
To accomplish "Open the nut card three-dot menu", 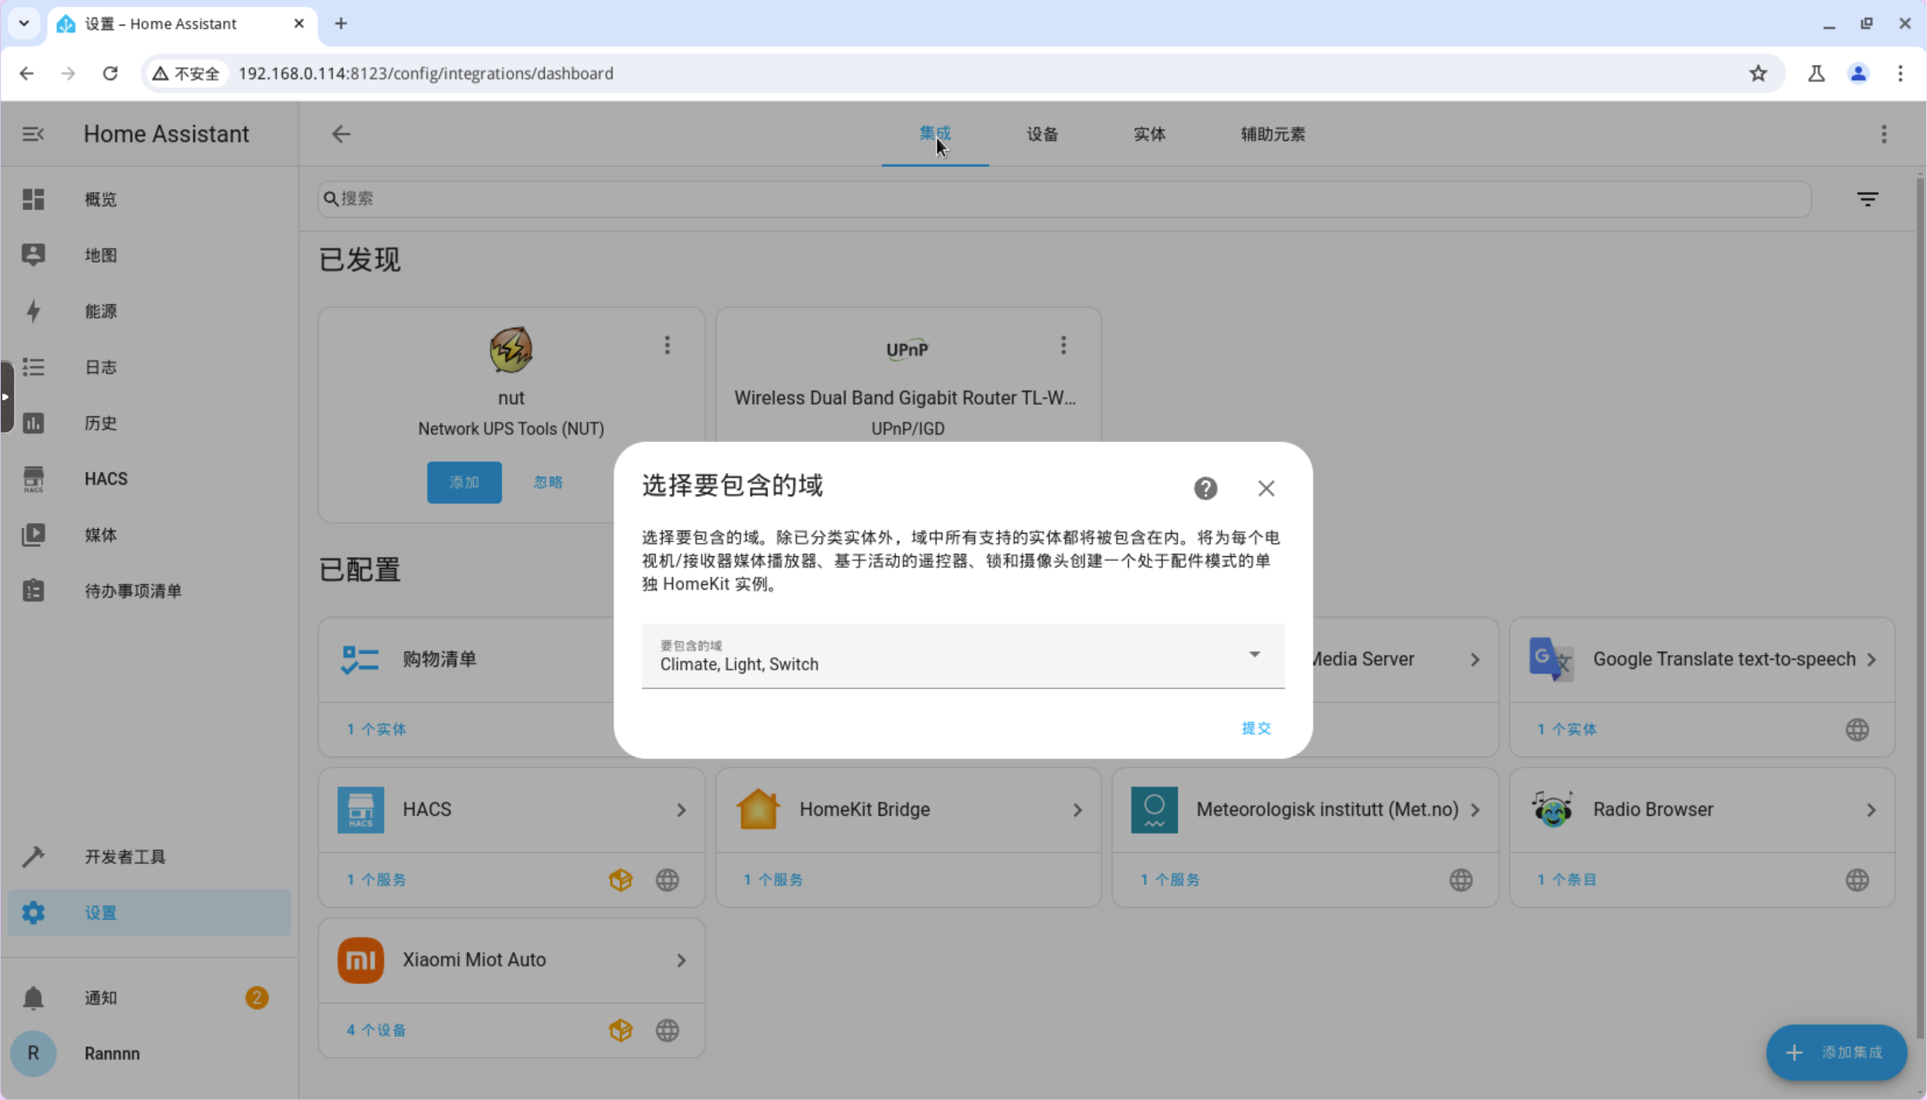I will [x=667, y=345].
